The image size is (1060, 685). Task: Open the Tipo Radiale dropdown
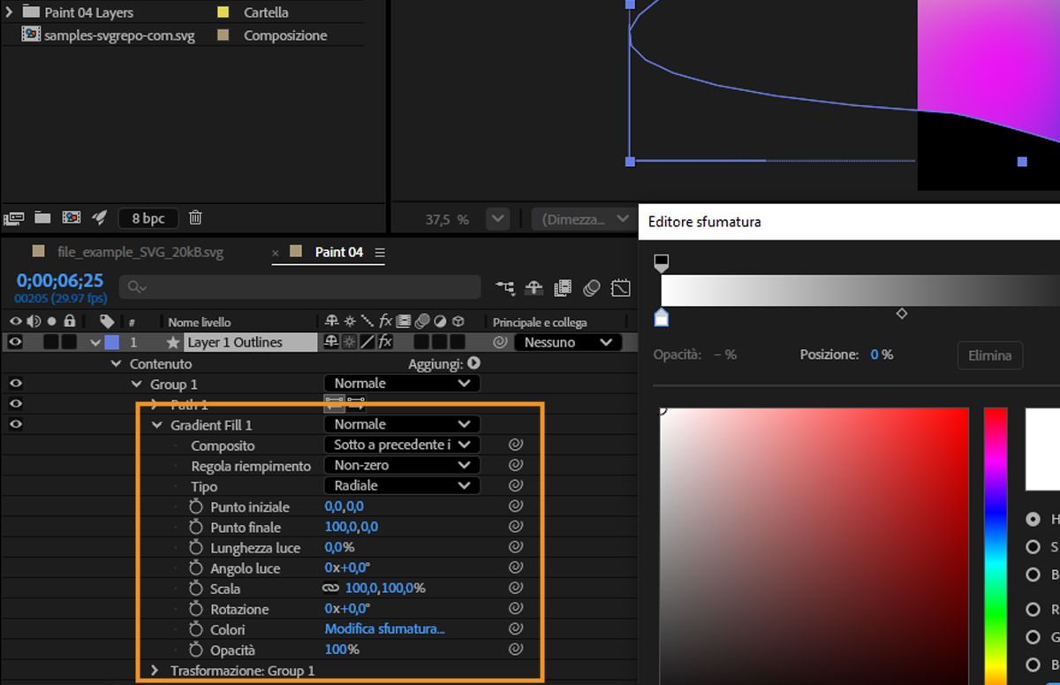pos(402,485)
